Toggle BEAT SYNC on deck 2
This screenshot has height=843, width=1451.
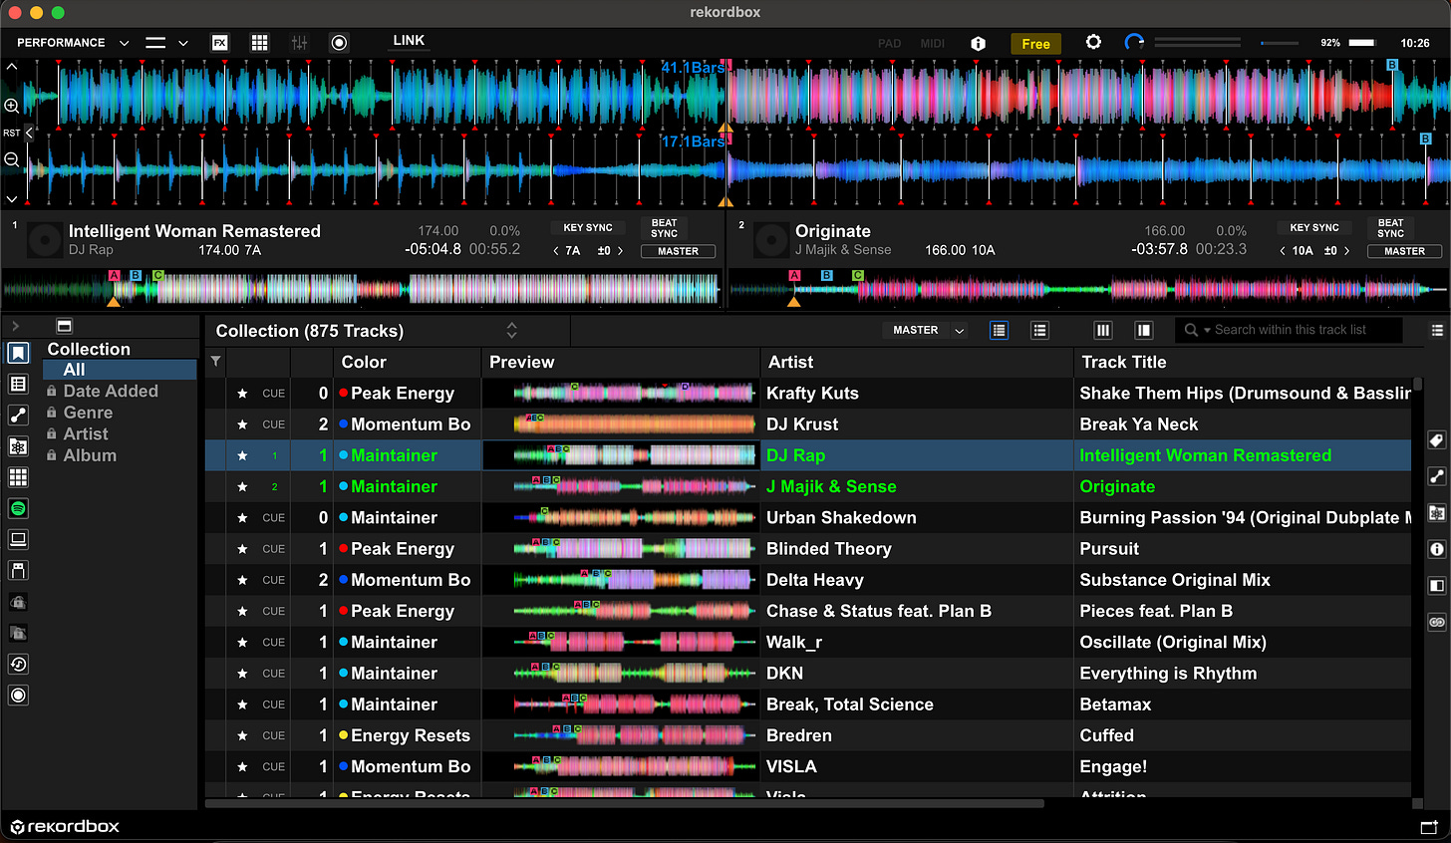(1391, 228)
